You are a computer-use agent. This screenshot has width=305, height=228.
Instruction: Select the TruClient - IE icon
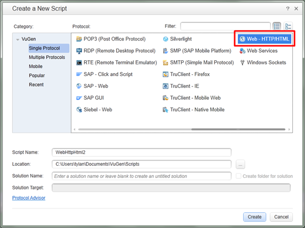click(x=165, y=86)
